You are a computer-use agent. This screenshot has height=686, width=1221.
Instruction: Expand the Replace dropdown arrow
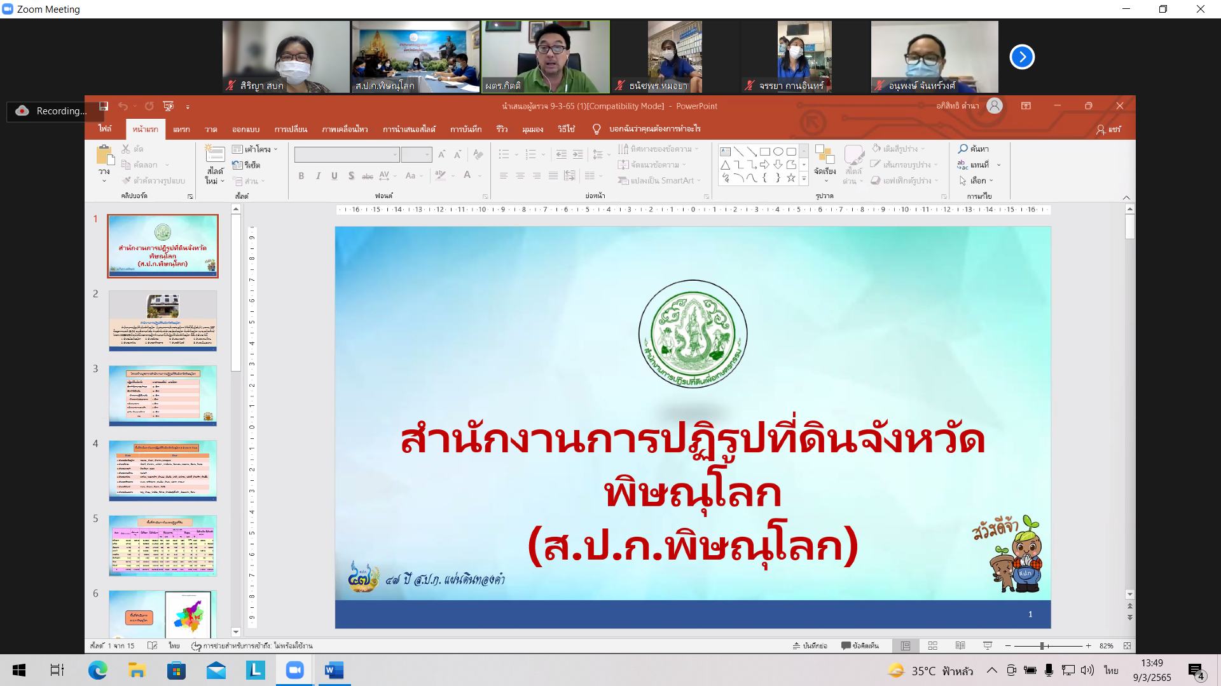999,165
